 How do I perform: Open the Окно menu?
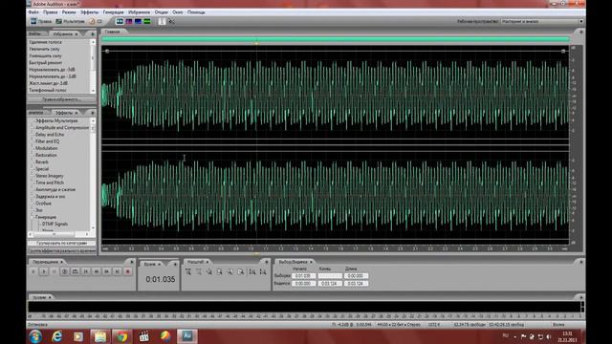coord(178,12)
